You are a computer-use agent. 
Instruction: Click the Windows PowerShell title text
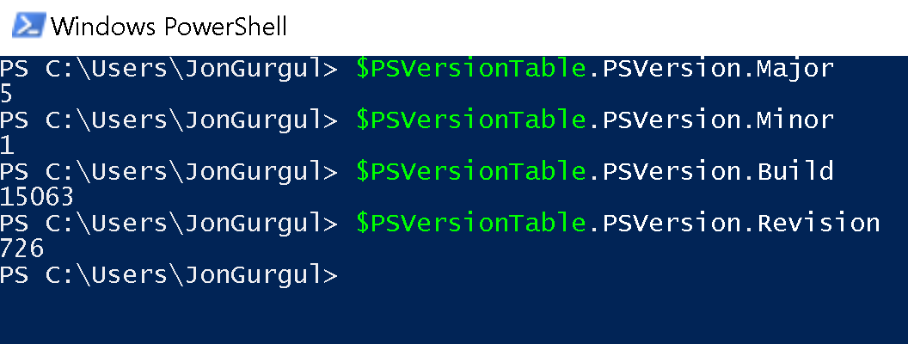coord(169,27)
